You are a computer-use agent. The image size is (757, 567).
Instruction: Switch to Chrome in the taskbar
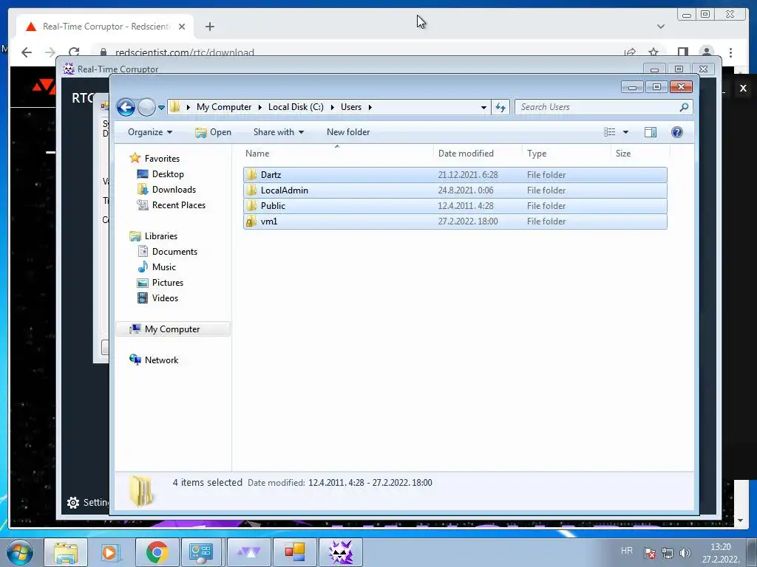(157, 552)
